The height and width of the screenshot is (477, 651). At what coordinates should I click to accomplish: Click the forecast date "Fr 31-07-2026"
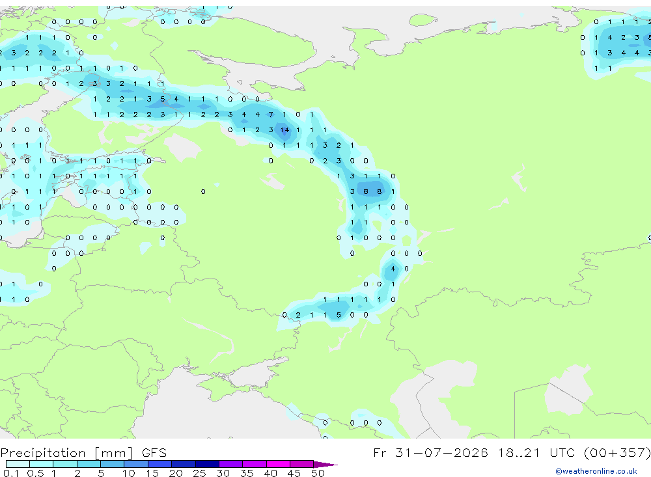(430, 452)
